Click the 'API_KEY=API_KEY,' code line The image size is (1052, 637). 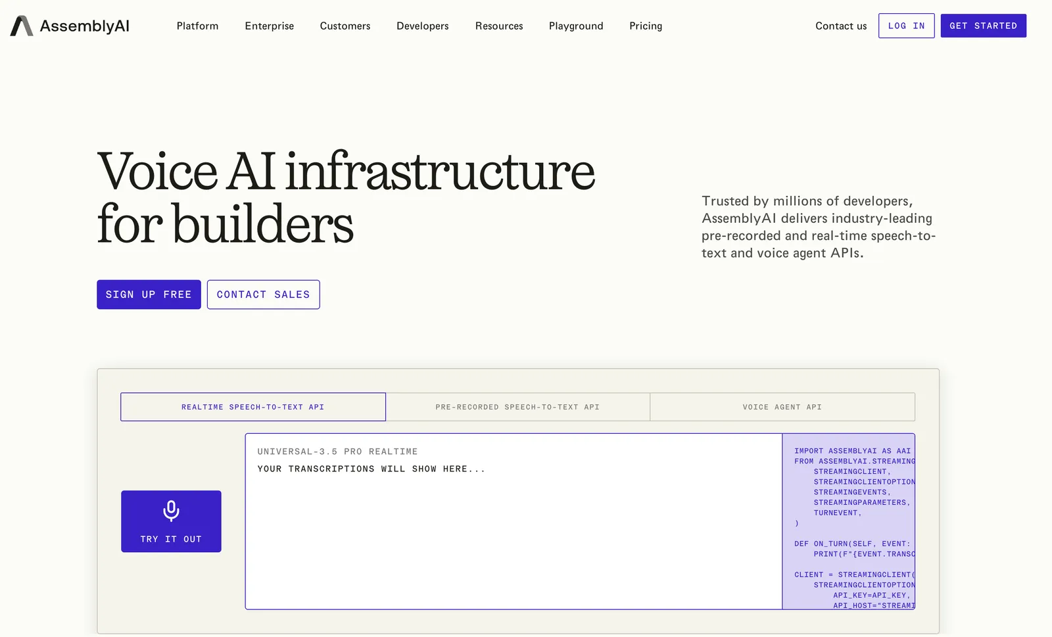point(872,595)
